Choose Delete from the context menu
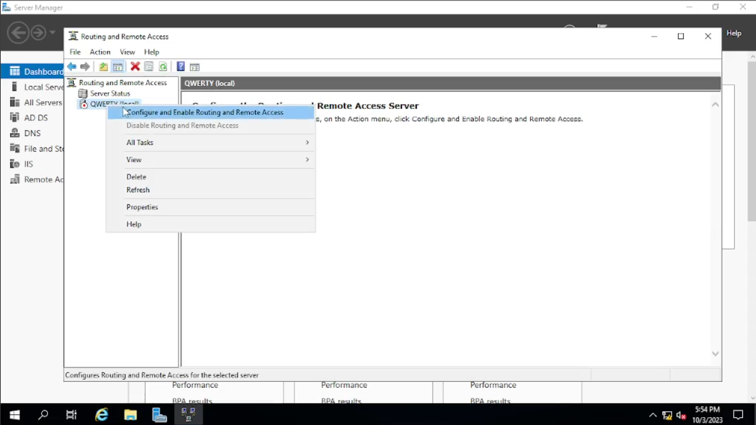 click(136, 177)
